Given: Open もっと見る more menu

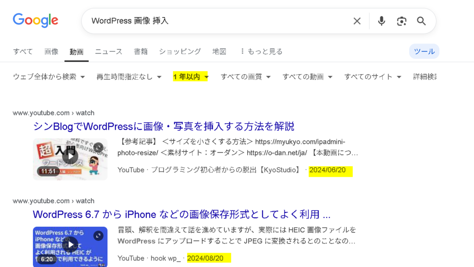Looking at the screenshot, I should coord(262,52).
